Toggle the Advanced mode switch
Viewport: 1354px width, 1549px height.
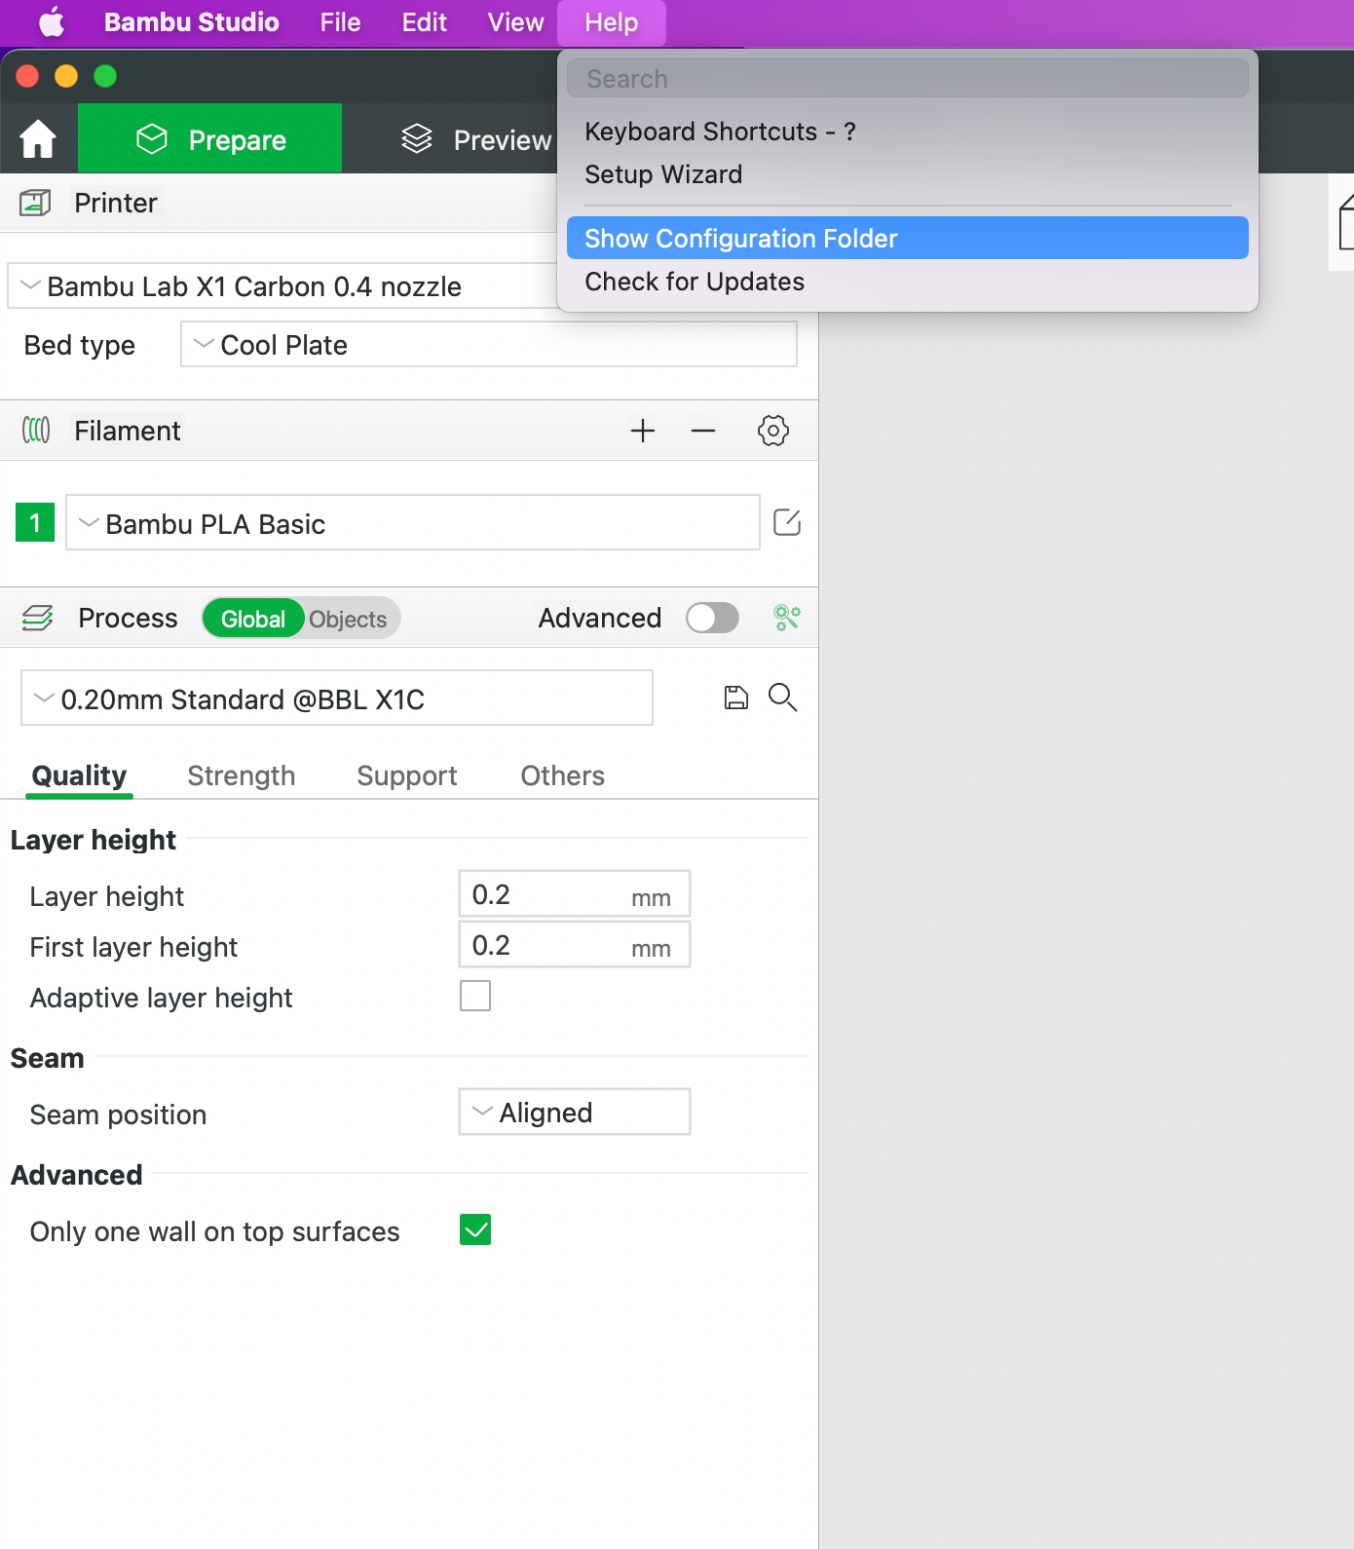[712, 618]
